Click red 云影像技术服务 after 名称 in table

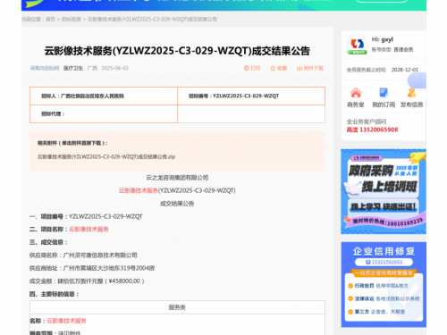66,321
